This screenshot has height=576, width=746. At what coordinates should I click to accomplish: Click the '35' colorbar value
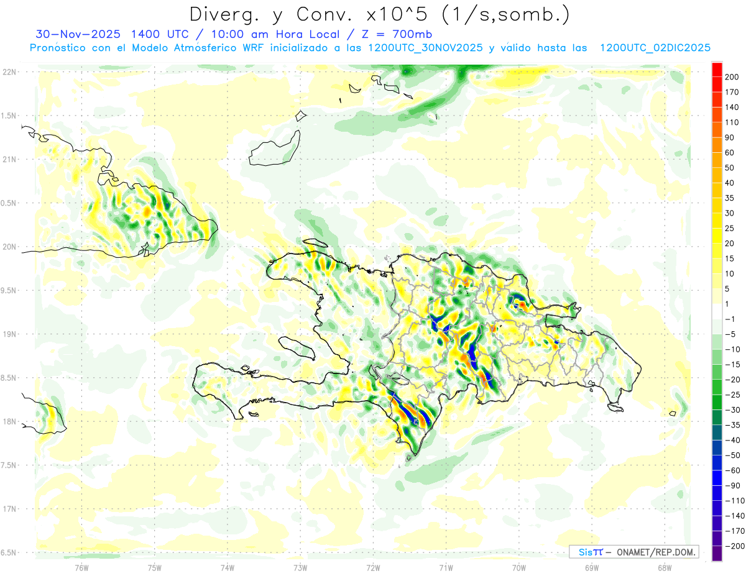(x=730, y=198)
